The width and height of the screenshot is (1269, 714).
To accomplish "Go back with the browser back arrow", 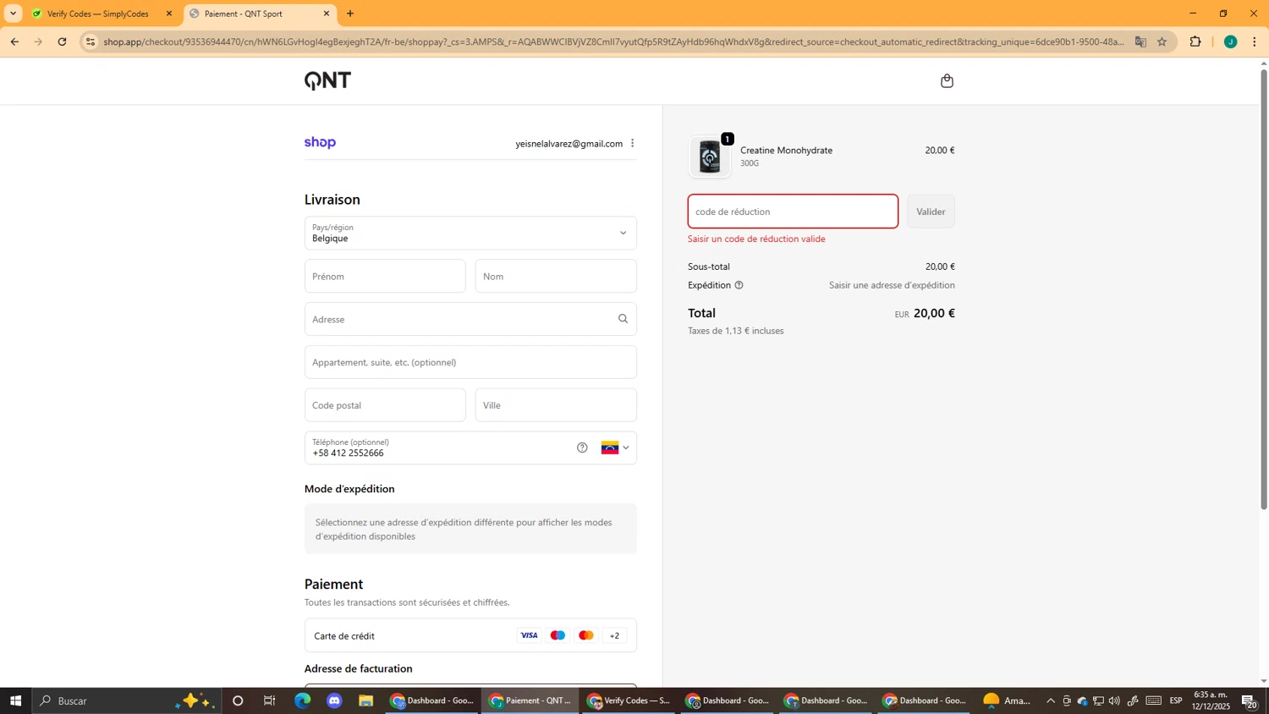I will (x=14, y=41).
